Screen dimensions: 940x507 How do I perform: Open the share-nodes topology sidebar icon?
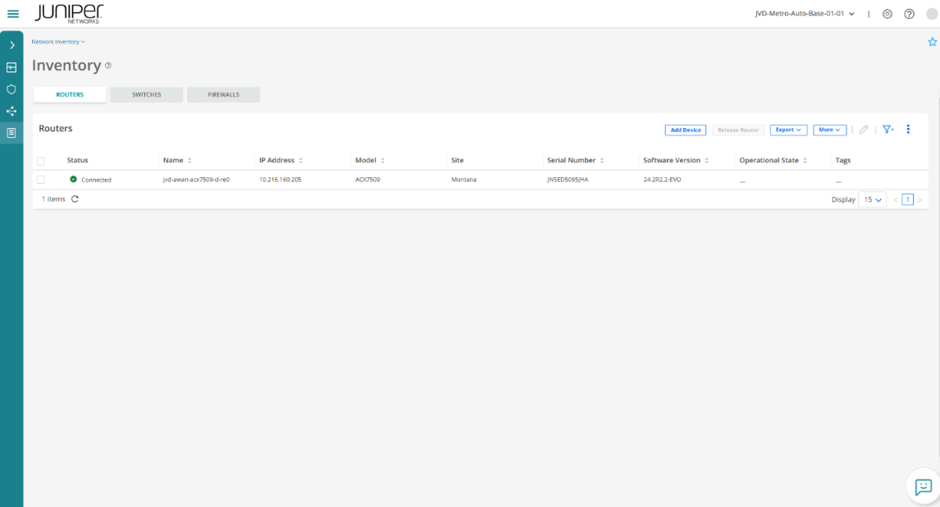(11, 111)
